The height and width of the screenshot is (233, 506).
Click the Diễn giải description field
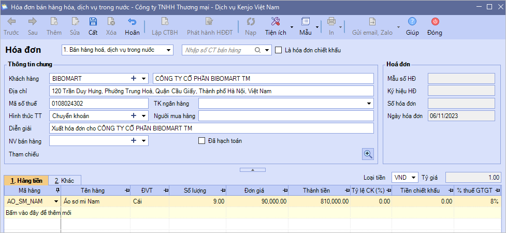click(211, 128)
